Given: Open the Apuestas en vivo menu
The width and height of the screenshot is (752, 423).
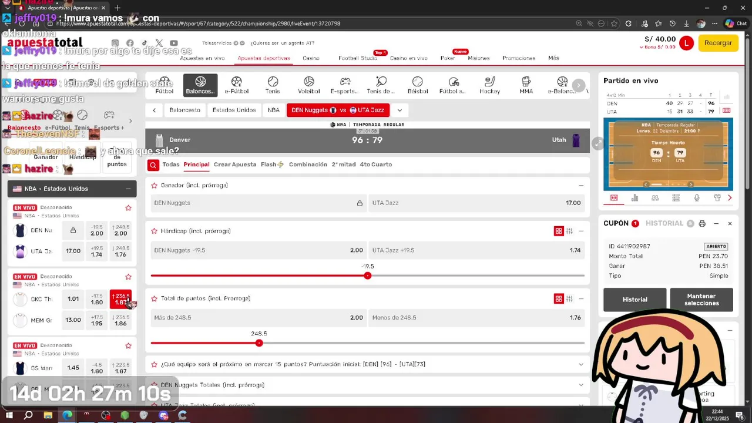Looking at the screenshot, I should pyautogui.click(x=202, y=58).
